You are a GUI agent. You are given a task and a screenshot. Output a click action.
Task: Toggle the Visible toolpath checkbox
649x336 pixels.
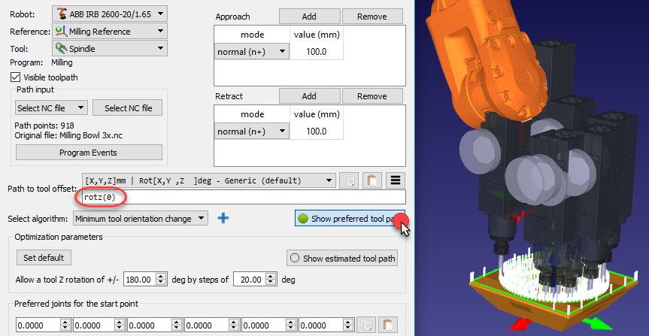click(x=16, y=77)
